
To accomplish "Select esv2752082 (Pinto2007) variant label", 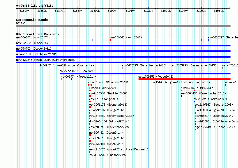I will click(x=77, y=71).
